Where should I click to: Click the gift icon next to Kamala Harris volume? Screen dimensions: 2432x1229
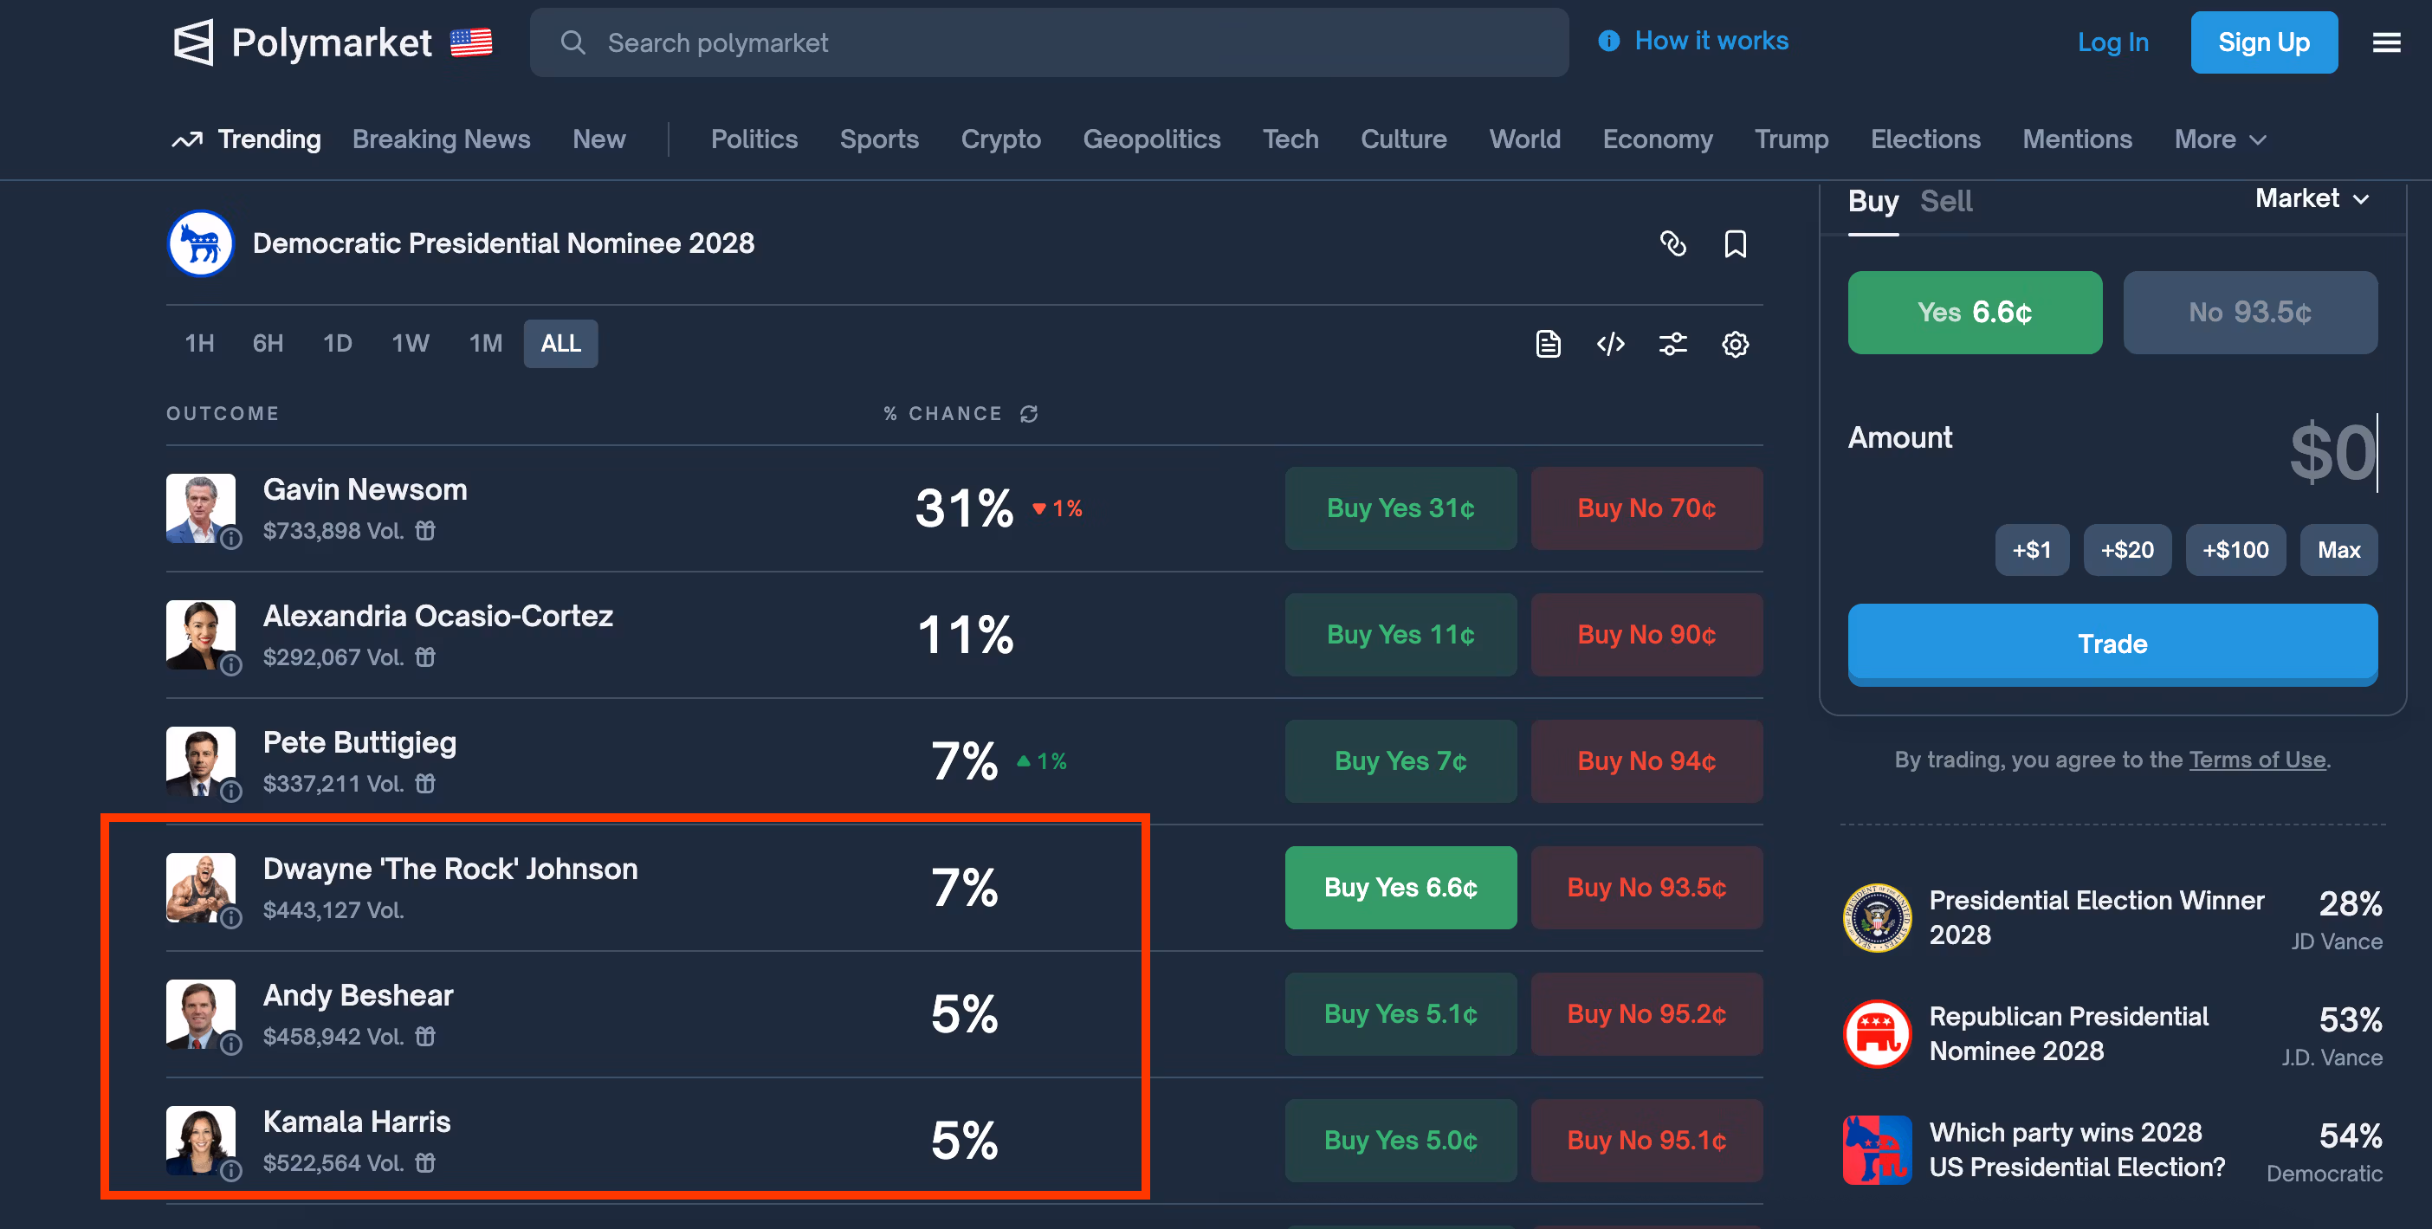click(x=426, y=1163)
